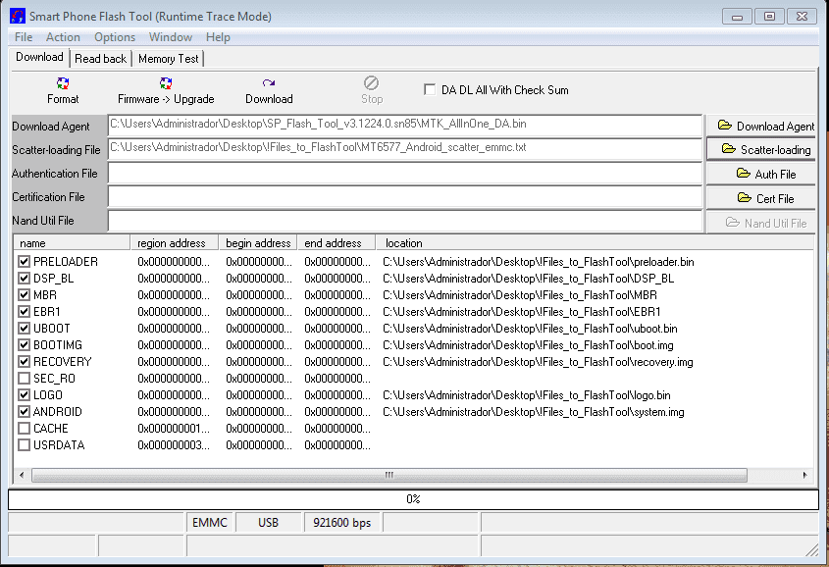Uncheck the UBOOT partition

[x=24, y=329]
